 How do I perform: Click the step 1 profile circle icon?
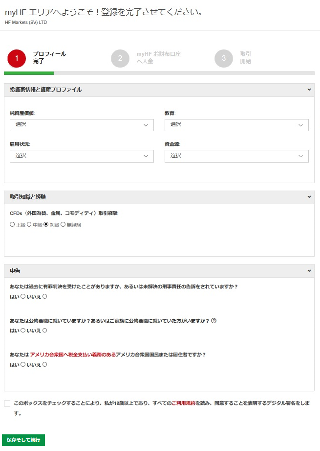coord(17,58)
